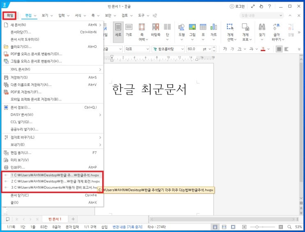The height and width of the screenshot is (232, 305).
Task: Toggle the page layout view button in status bar
Action: click(215, 227)
